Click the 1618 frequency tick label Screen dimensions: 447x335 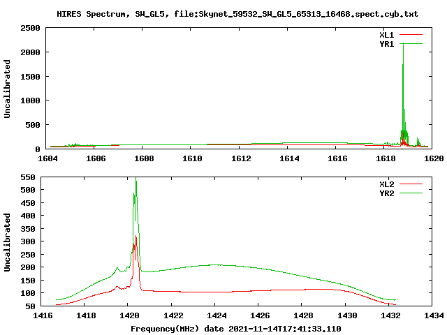click(x=386, y=158)
